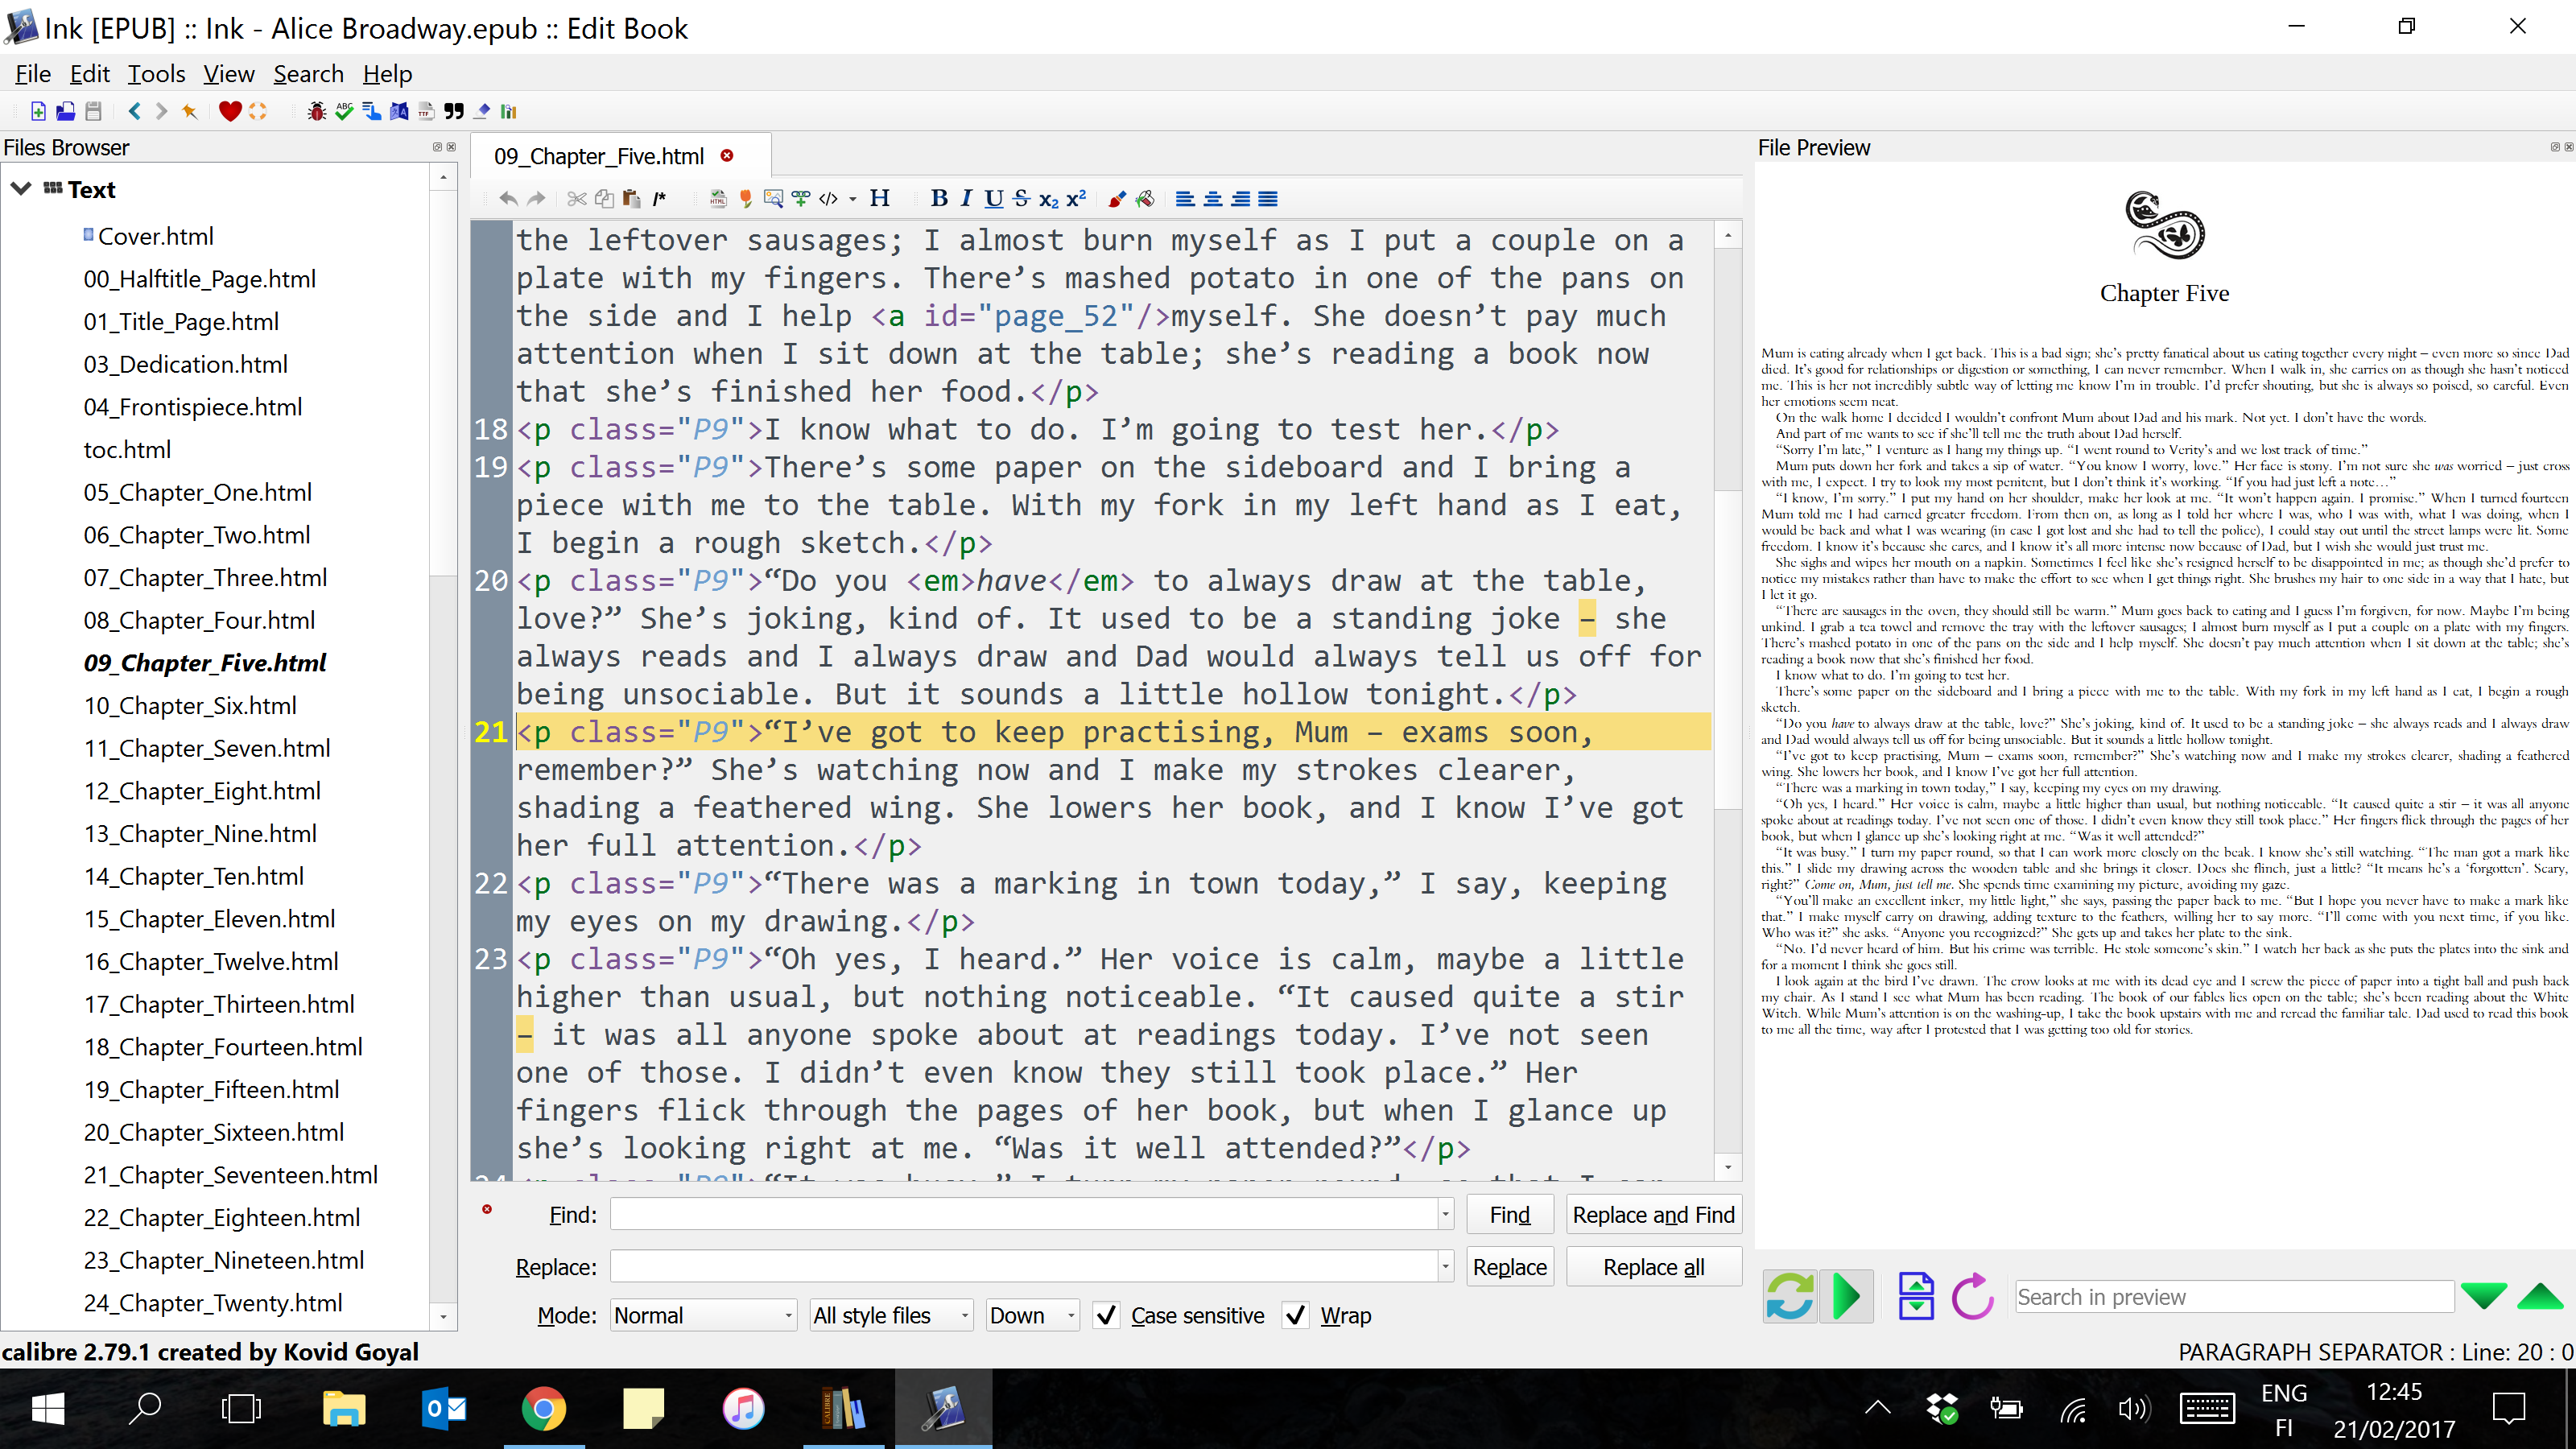Viewport: 2576px width, 1449px height.
Task: Collapse the Text tree section
Action: coord(21,189)
